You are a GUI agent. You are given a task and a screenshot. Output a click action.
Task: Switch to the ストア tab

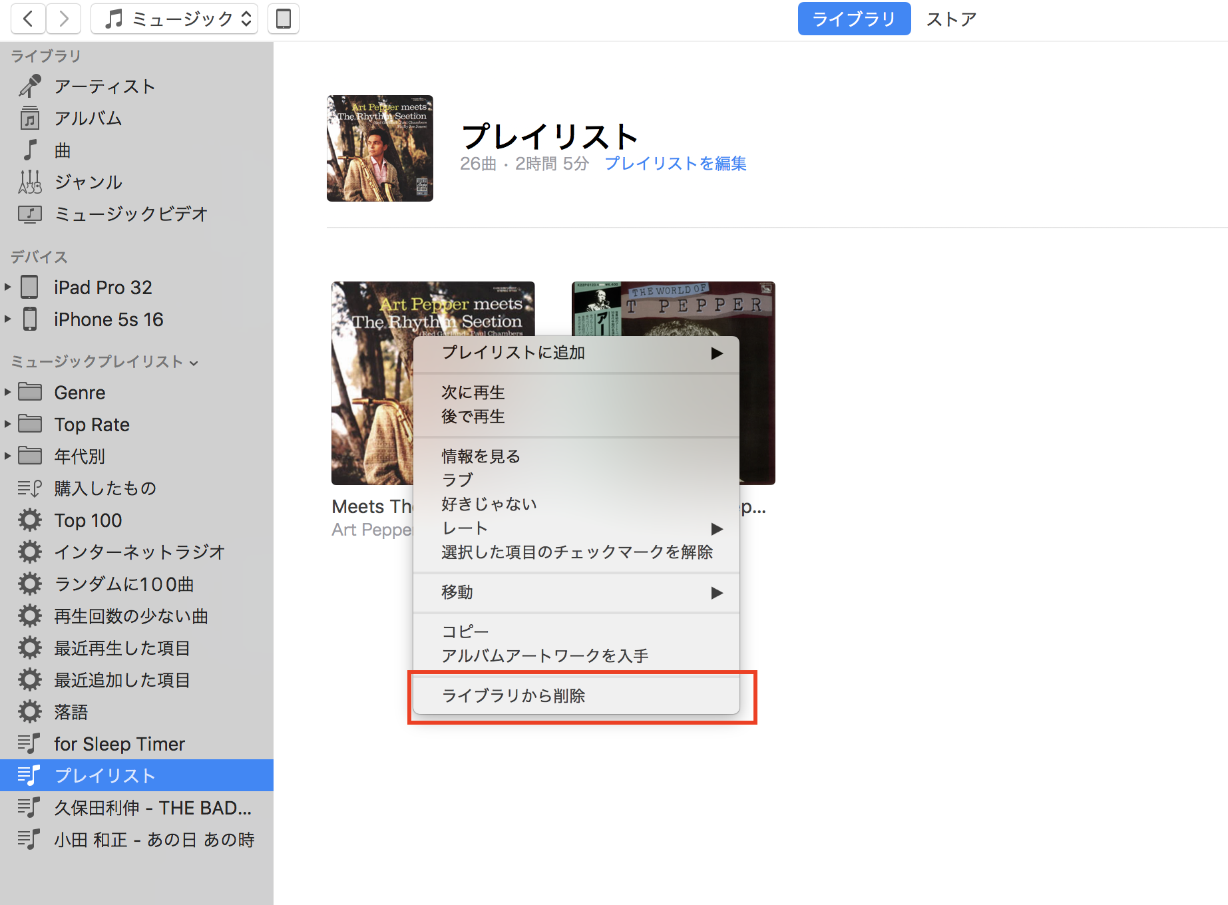(951, 19)
